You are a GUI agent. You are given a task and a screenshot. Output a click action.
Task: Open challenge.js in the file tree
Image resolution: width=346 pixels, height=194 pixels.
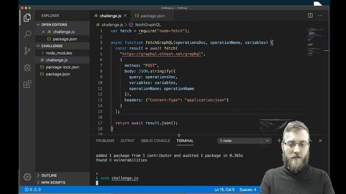point(63,60)
